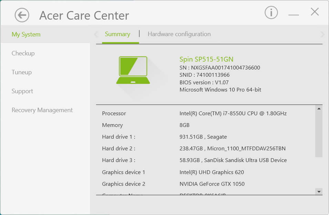The height and width of the screenshot is (215, 329).
Task: Select the Graphics device 1 label
Action: click(123, 172)
